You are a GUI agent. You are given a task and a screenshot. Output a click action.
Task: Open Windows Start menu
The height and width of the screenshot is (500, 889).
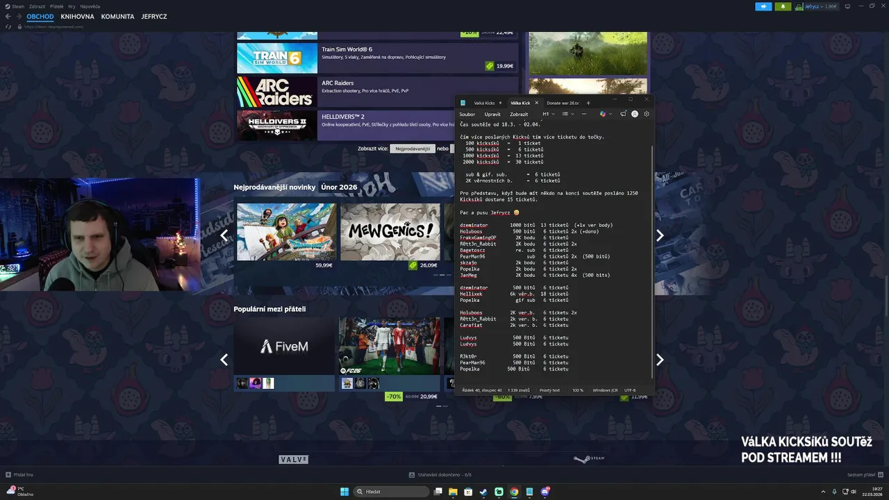pos(344,492)
